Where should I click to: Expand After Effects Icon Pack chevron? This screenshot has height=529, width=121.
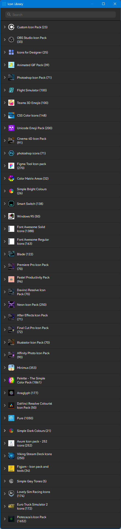click(5, 317)
